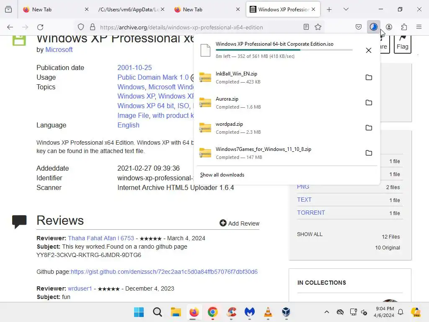Toggle reader view icon
Viewport: 429px width, 322px height.
[306, 27]
